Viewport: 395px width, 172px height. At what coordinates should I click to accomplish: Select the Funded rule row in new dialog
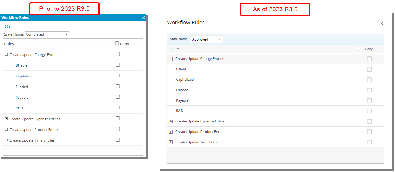tap(276, 90)
